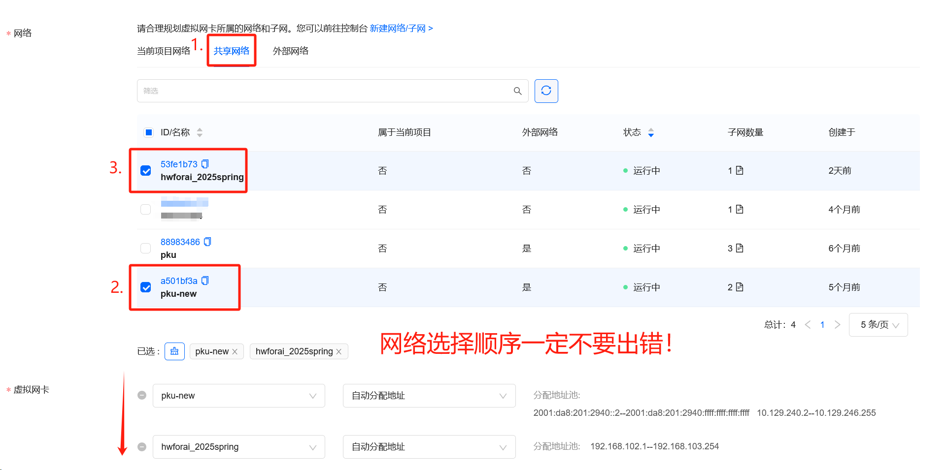Uncheck the hwforai_2025spring network checkbox

point(146,171)
